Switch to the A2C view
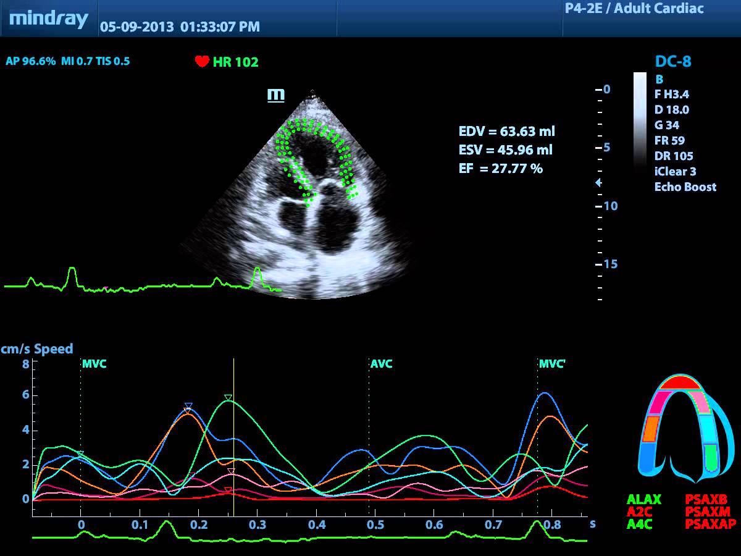Image resolution: width=741 pixels, height=556 pixels. click(640, 512)
